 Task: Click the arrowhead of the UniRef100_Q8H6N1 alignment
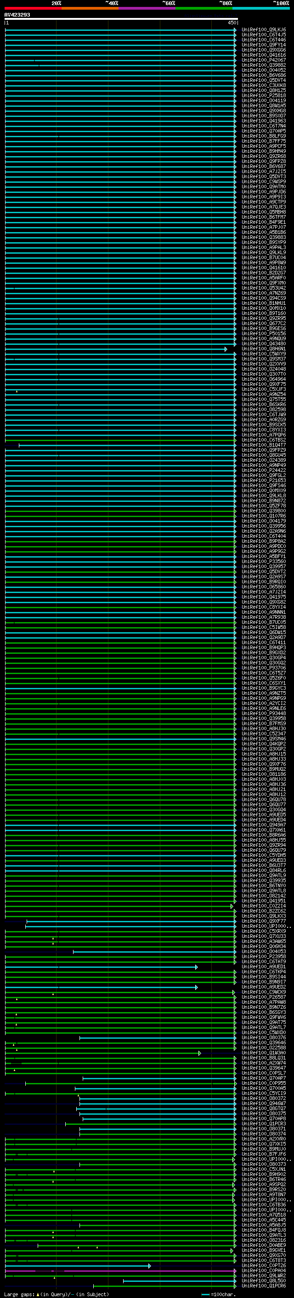click(x=226, y=349)
